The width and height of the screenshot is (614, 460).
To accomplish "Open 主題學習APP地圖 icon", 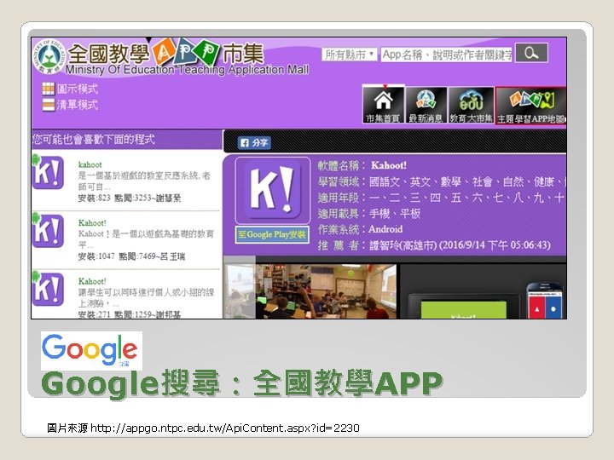I will click(531, 105).
